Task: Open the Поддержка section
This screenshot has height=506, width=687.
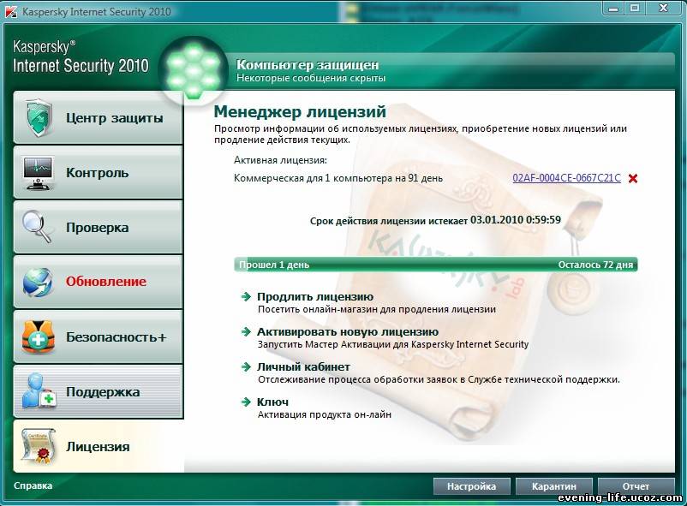Action: (99, 391)
